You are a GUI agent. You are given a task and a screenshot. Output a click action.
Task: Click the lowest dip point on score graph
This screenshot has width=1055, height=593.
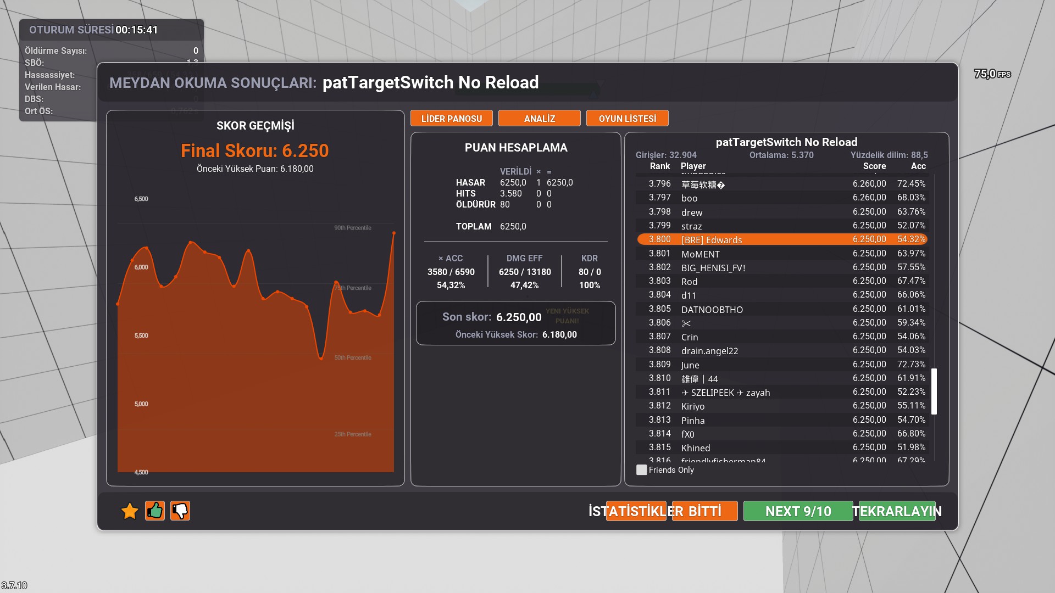tap(321, 358)
